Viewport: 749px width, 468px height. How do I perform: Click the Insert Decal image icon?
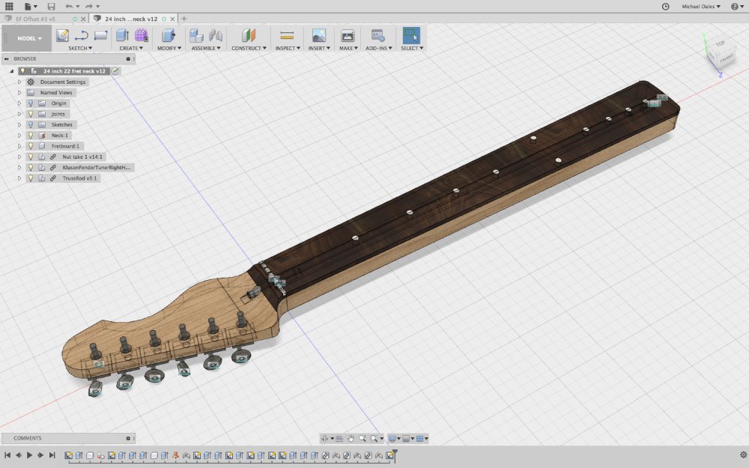click(x=318, y=35)
